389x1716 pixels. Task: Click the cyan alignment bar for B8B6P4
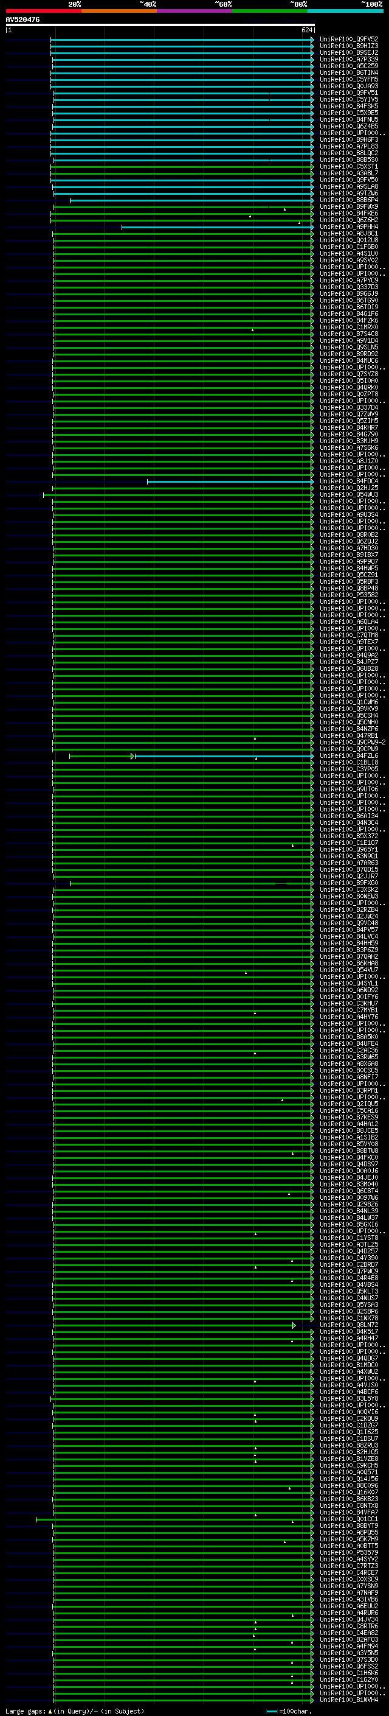191,200
